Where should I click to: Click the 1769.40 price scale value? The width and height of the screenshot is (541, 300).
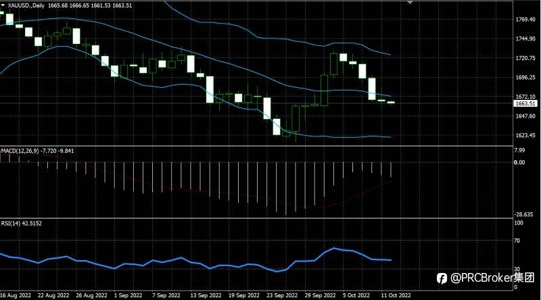click(x=525, y=20)
